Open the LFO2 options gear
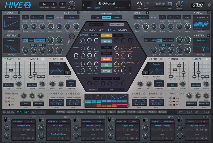This screenshot has width=213, height=143. [x=161, y=59]
